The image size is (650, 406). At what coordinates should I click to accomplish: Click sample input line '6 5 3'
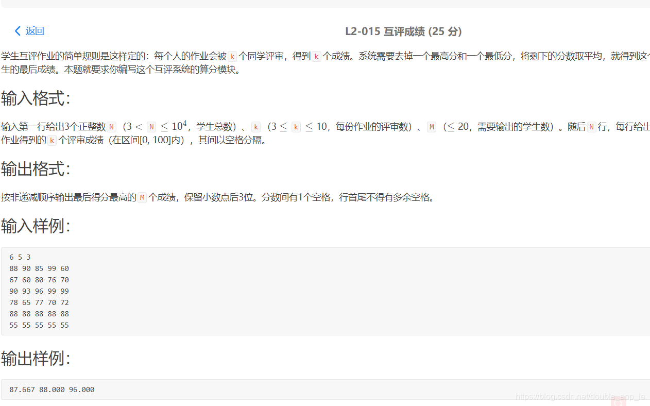point(20,257)
